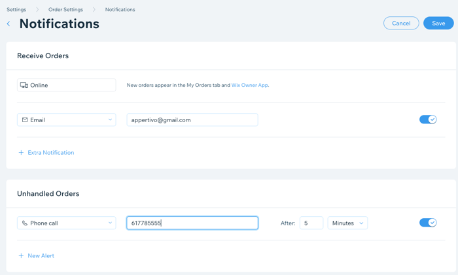Click the devices icon beside Online
The width and height of the screenshot is (458, 275).
(x=24, y=85)
